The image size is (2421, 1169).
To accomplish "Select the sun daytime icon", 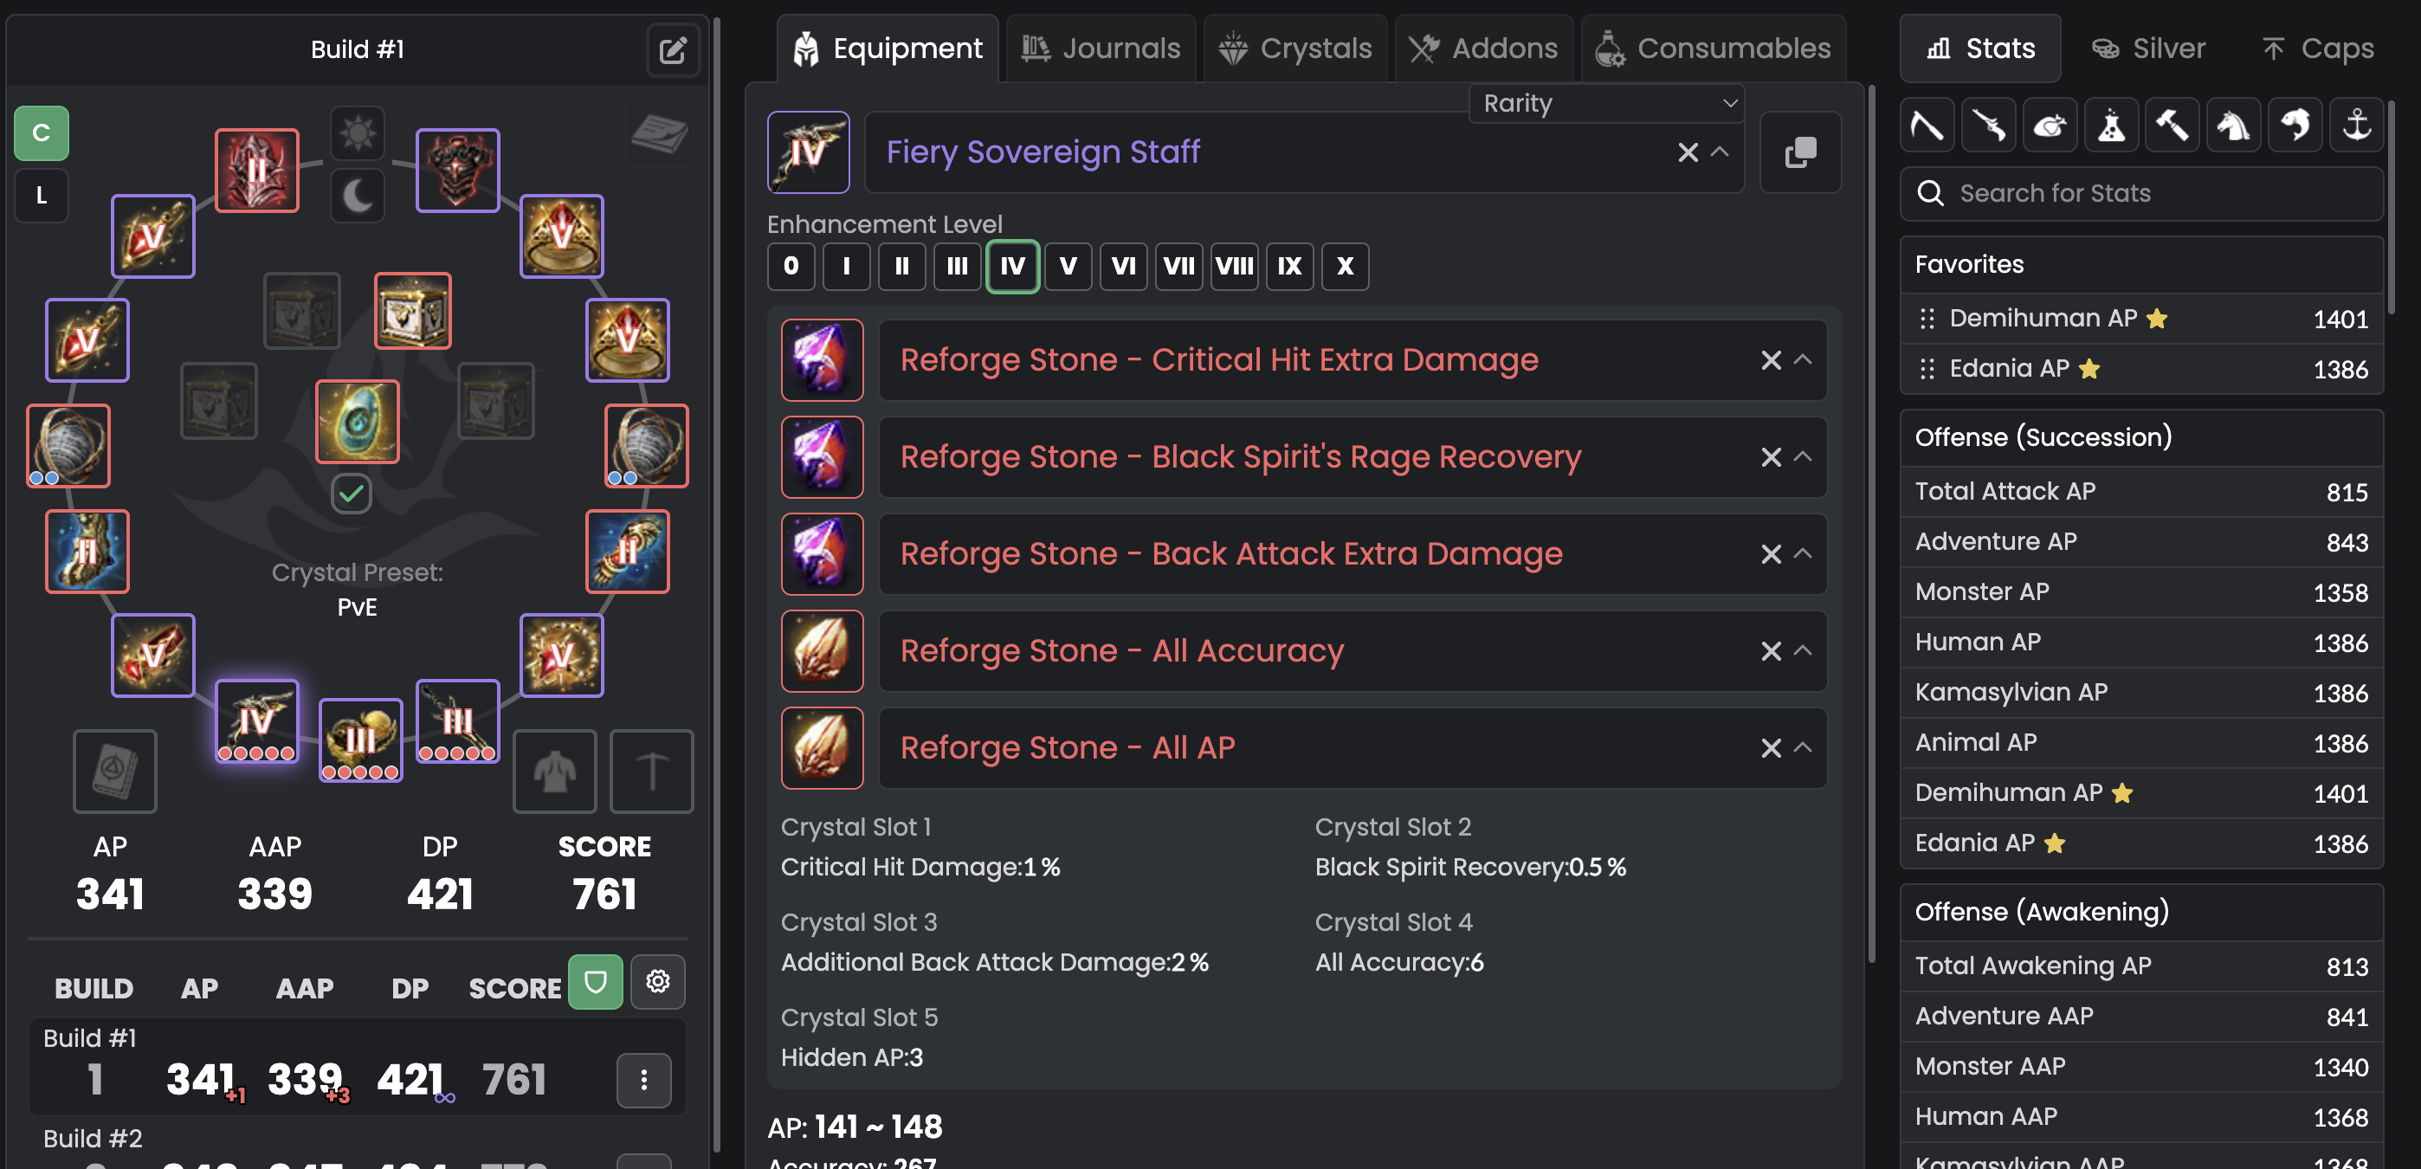I will point(357,133).
